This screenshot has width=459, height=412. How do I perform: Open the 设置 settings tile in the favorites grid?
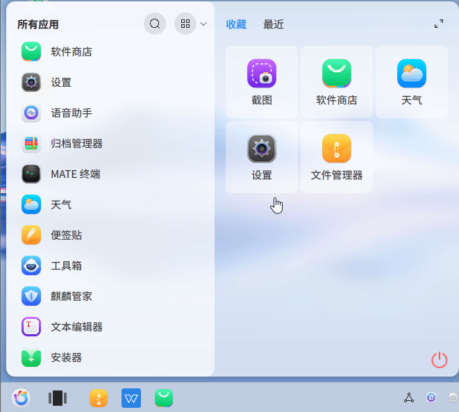point(262,157)
